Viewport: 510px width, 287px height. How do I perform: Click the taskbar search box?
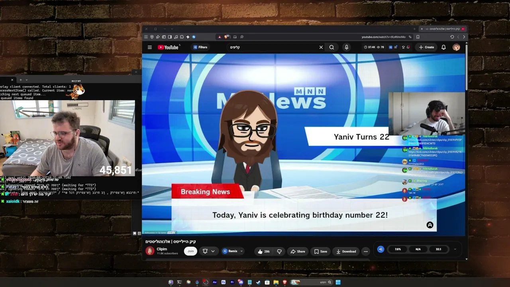coord(312,282)
